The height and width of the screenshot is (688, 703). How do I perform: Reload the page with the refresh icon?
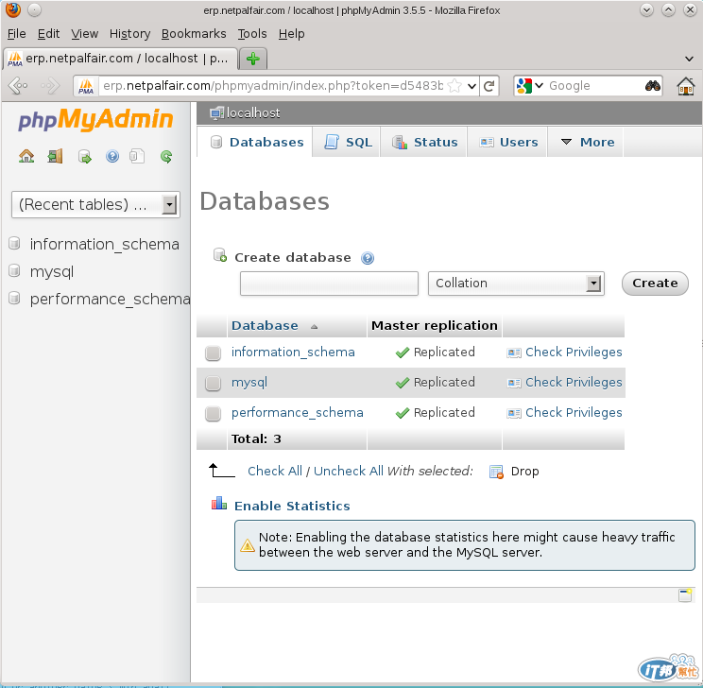[x=489, y=85]
